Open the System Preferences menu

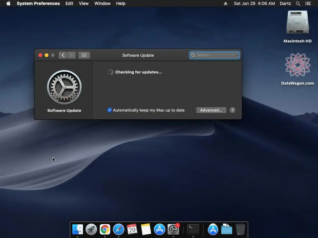pyautogui.click(x=38, y=3)
